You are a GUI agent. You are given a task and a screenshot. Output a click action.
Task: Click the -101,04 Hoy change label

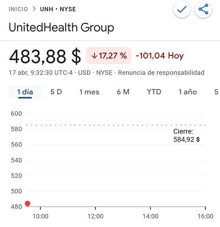point(160,55)
